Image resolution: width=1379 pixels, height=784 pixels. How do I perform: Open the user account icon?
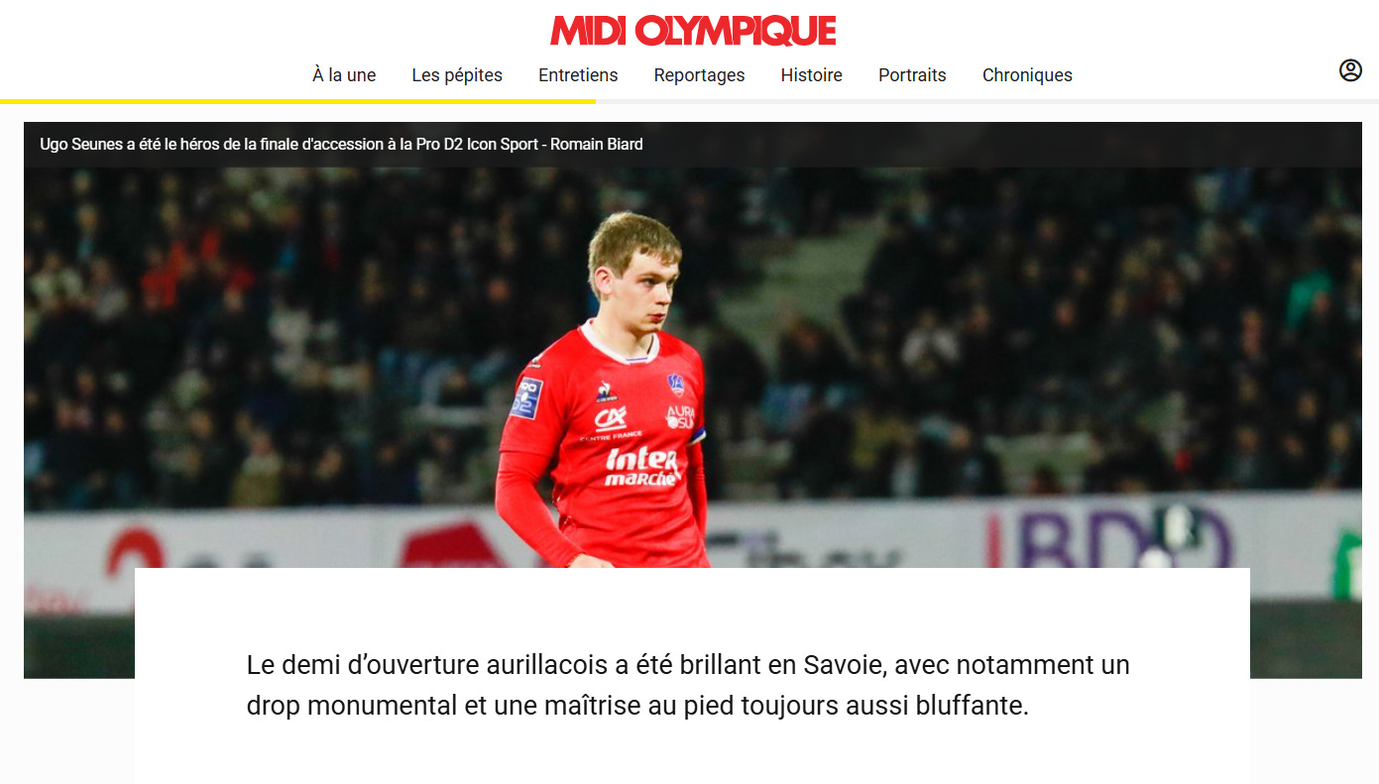click(x=1350, y=70)
